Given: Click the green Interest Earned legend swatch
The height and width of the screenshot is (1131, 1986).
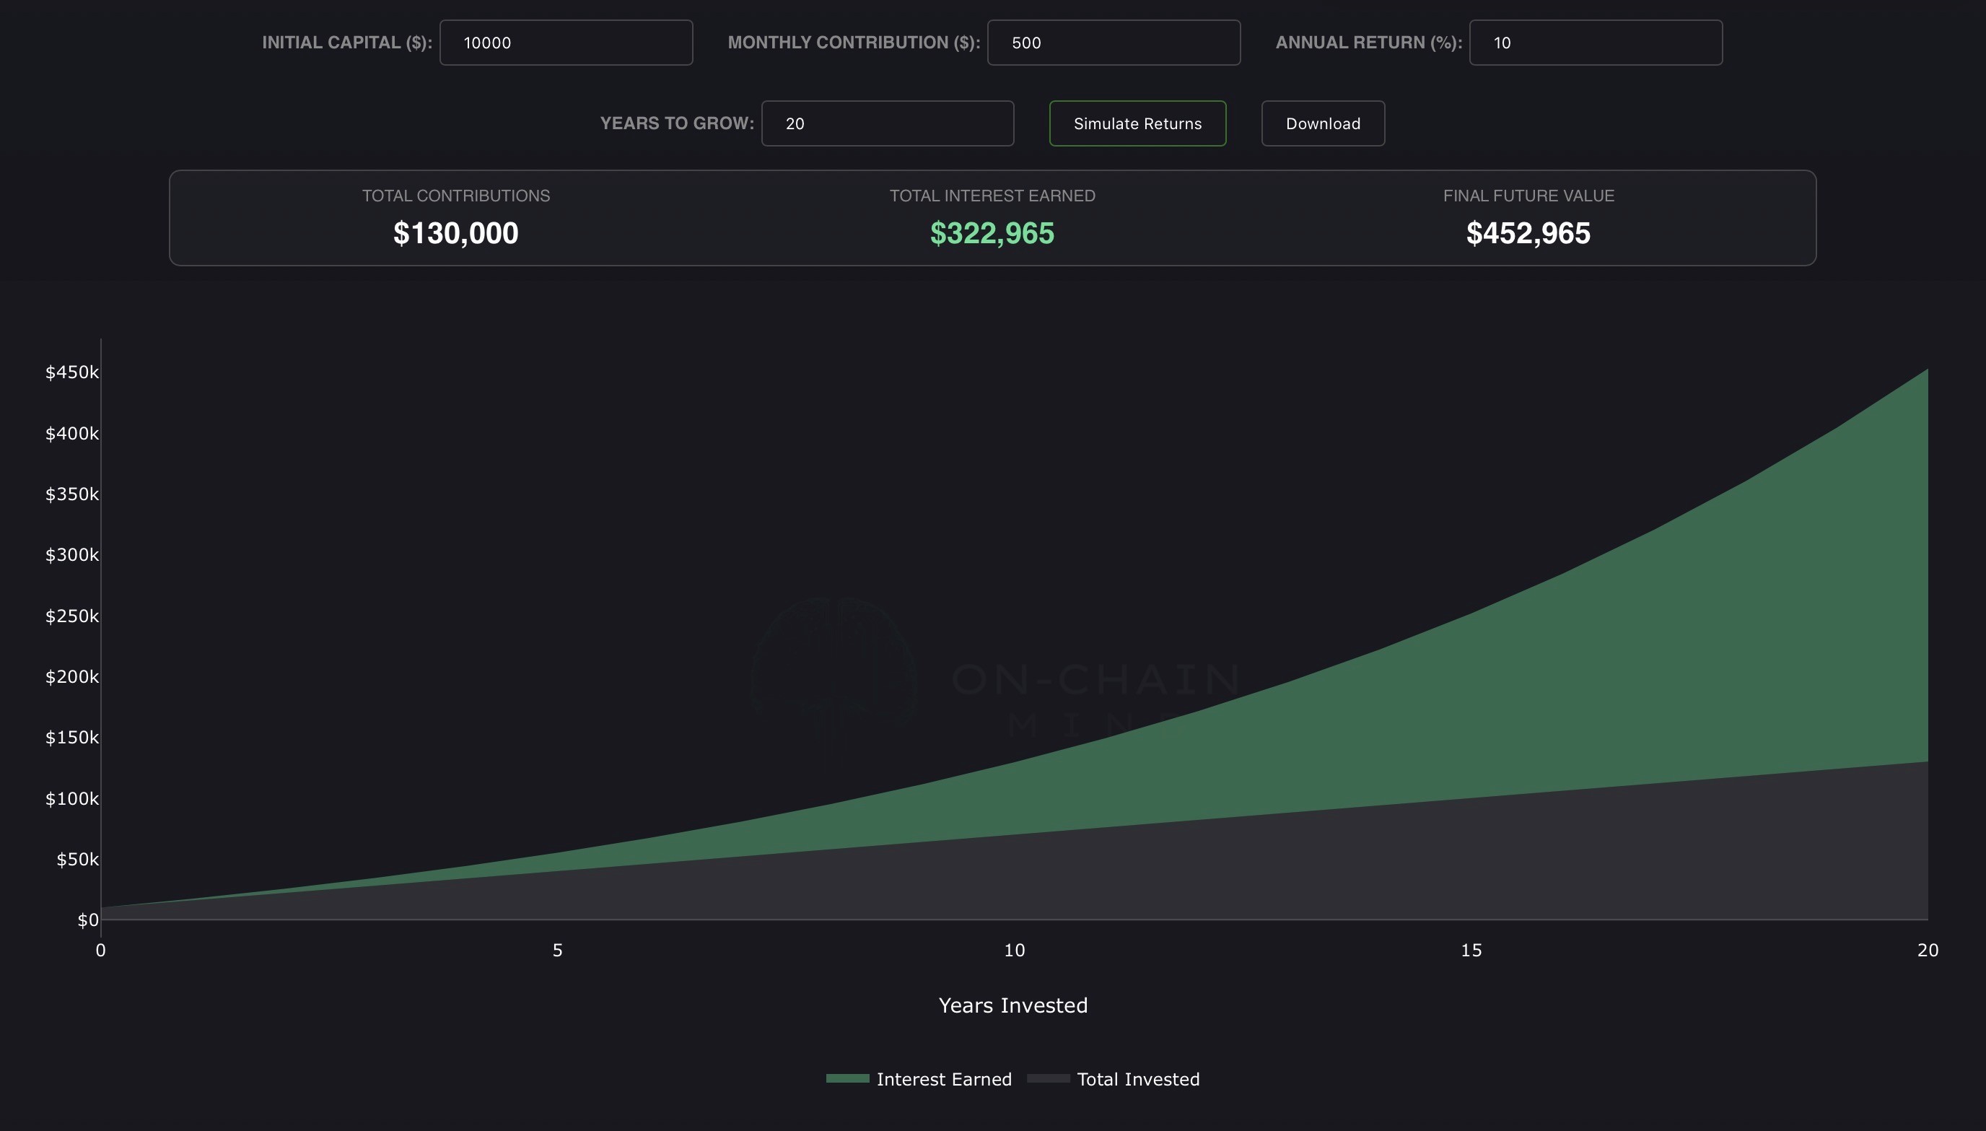Looking at the screenshot, I should click(x=847, y=1078).
